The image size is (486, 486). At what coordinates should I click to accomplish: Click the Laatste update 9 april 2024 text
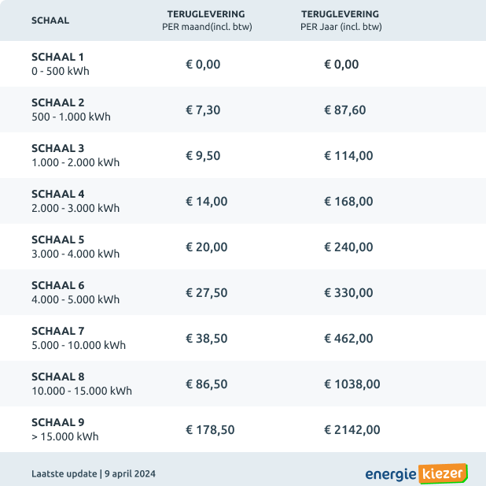94,473
